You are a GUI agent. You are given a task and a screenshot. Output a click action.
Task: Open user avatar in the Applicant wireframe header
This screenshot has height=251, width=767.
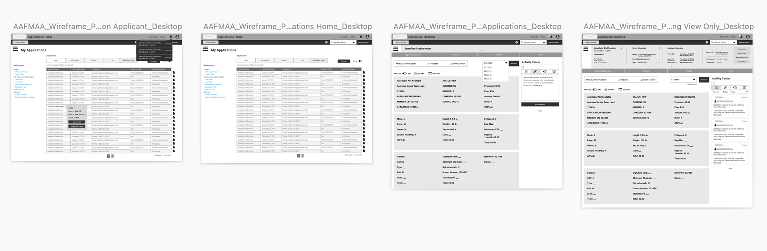point(177,37)
